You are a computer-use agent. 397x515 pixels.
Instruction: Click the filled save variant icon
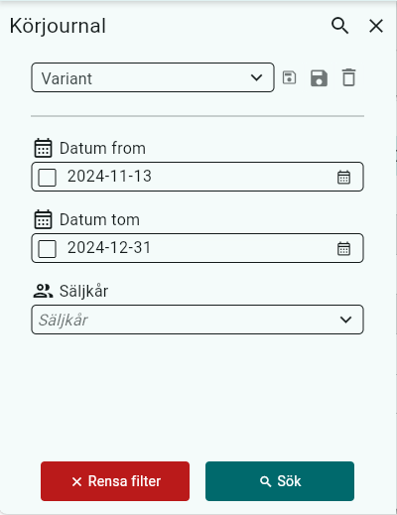point(319,78)
